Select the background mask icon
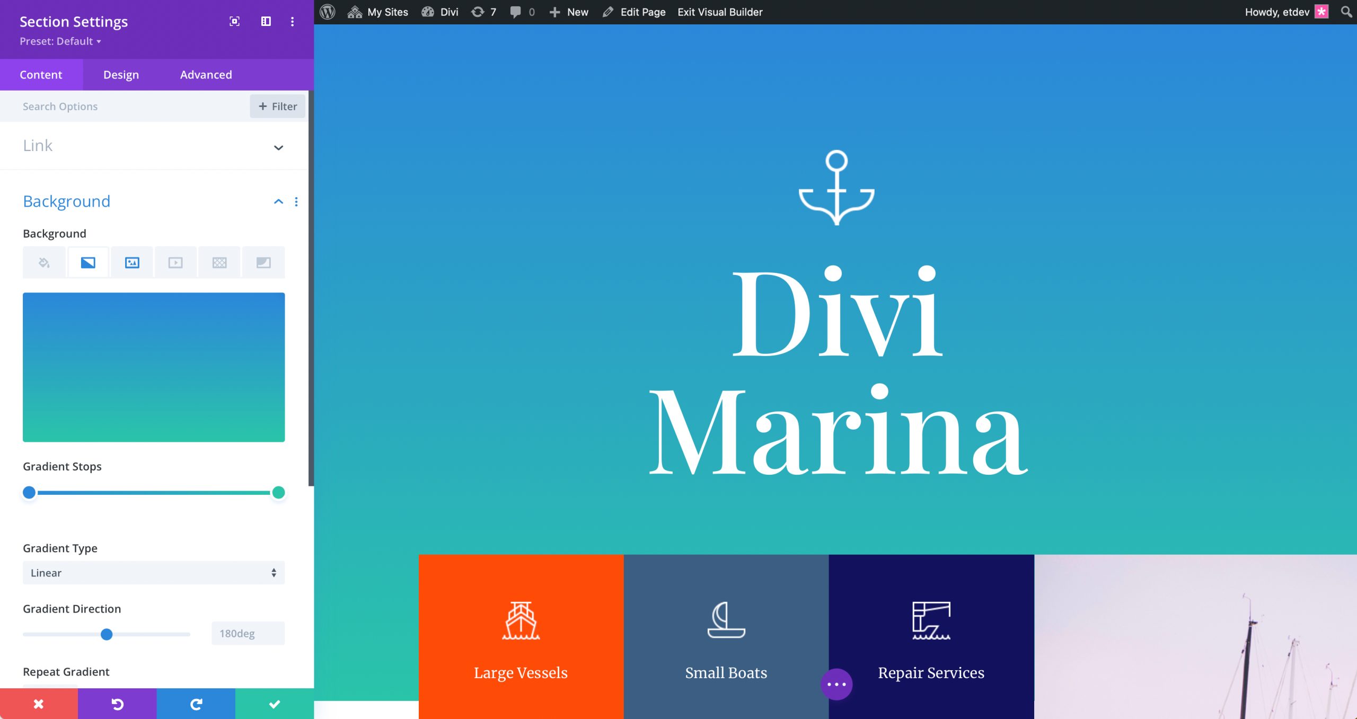Viewport: 1357px width, 719px height. click(263, 262)
